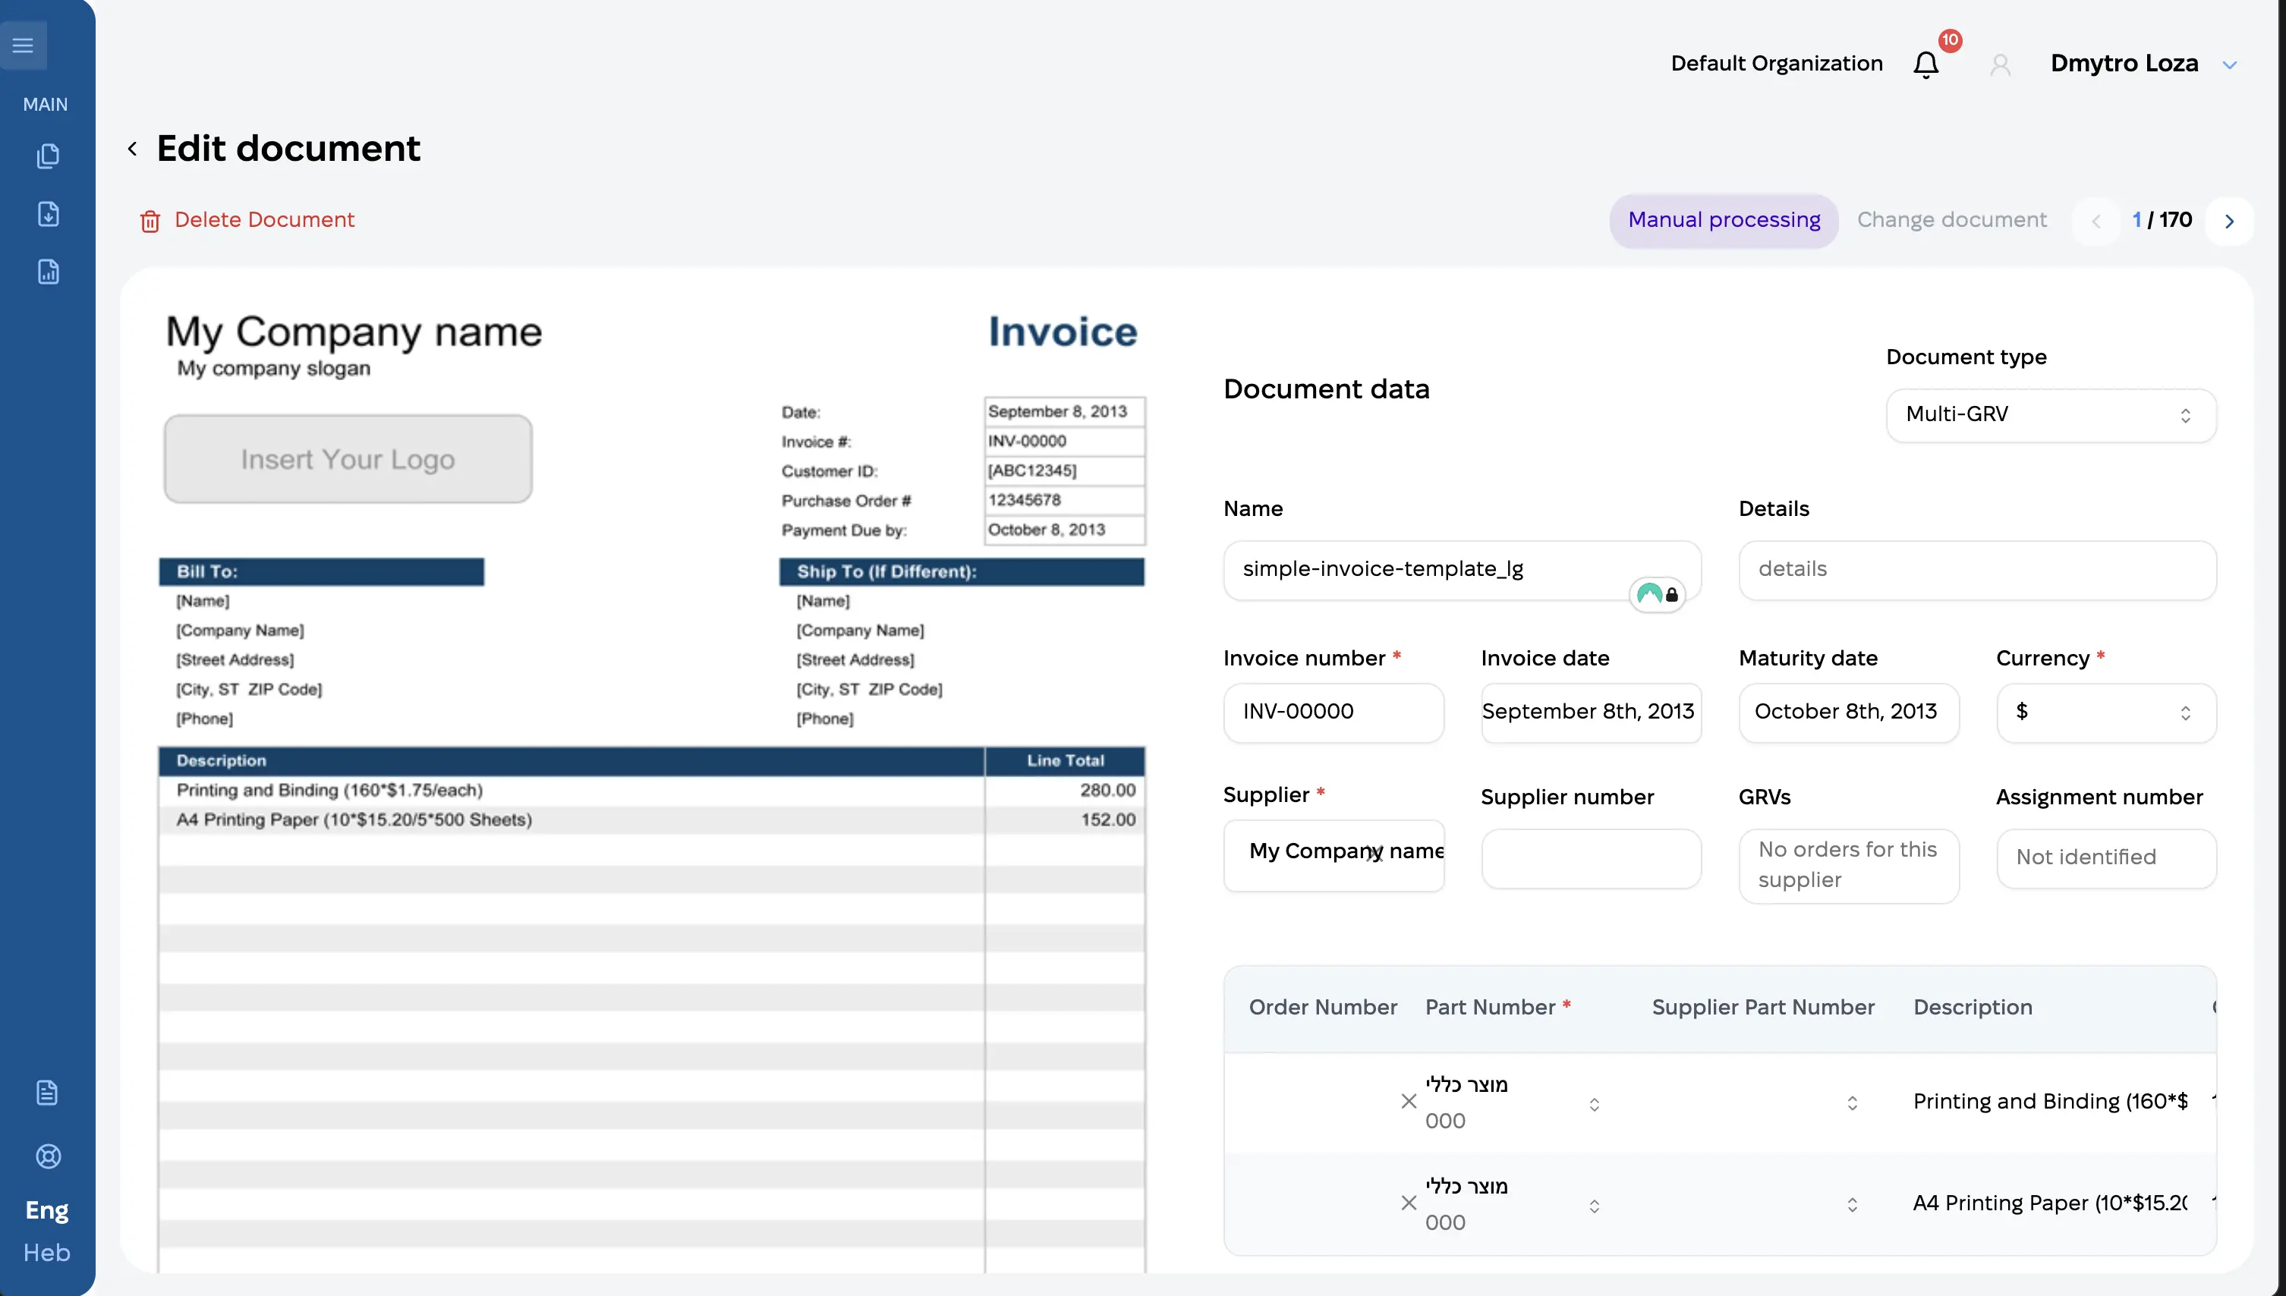Open the documents copy icon in sidebar

pos(48,156)
